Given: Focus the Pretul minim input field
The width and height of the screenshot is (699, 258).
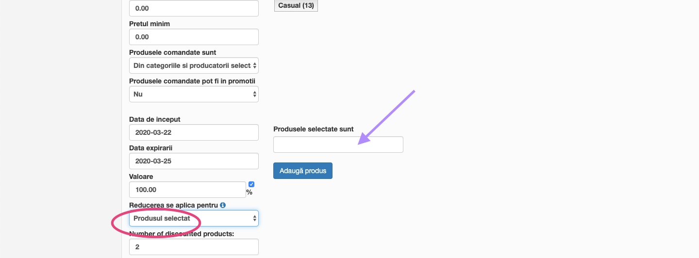Looking at the screenshot, I should point(194,37).
